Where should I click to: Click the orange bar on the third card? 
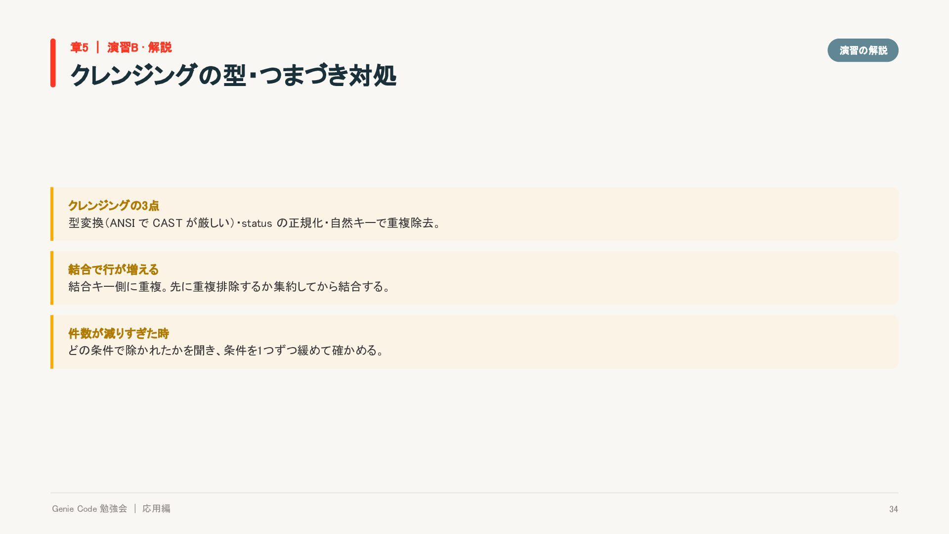tap(52, 342)
